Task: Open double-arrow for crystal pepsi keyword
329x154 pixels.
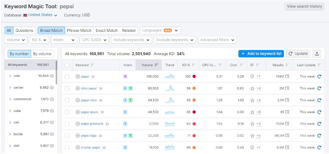Action: (x=104, y=147)
